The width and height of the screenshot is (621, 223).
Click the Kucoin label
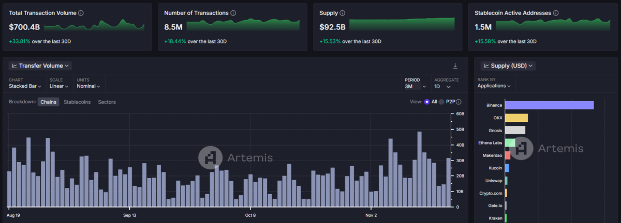coord(495,168)
